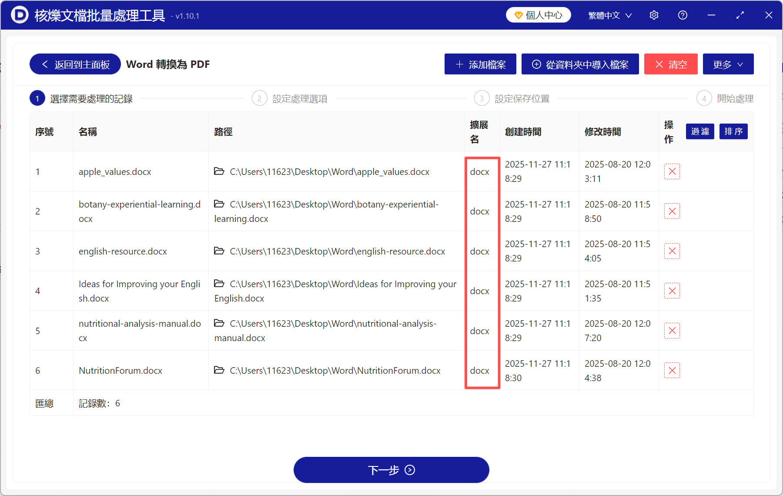This screenshot has height=496, width=783.
Task: Click the help question-mark icon
Action: tap(683, 15)
